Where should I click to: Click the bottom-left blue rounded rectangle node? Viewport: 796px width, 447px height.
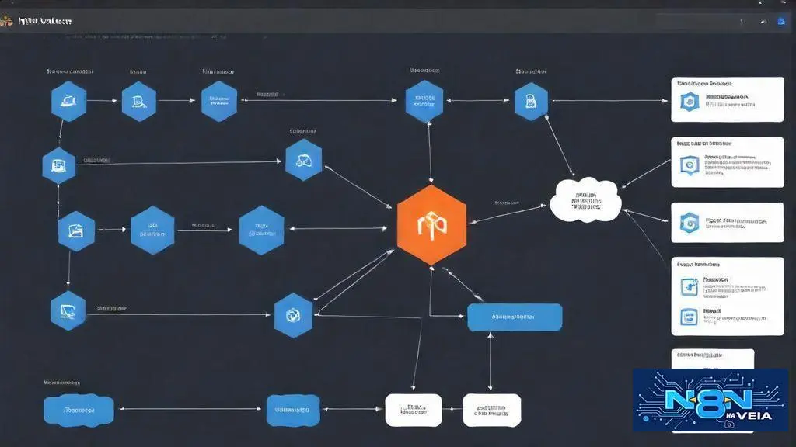pos(79,410)
